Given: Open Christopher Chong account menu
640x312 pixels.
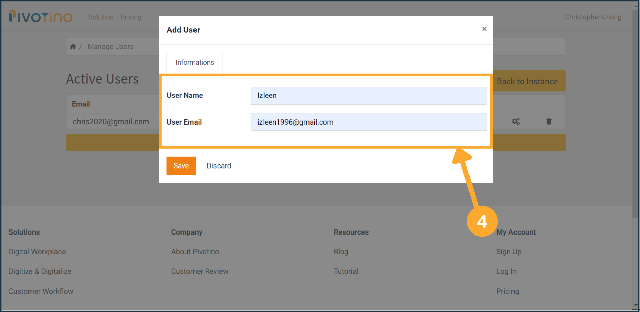Looking at the screenshot, I should click(x=593, y=17).
